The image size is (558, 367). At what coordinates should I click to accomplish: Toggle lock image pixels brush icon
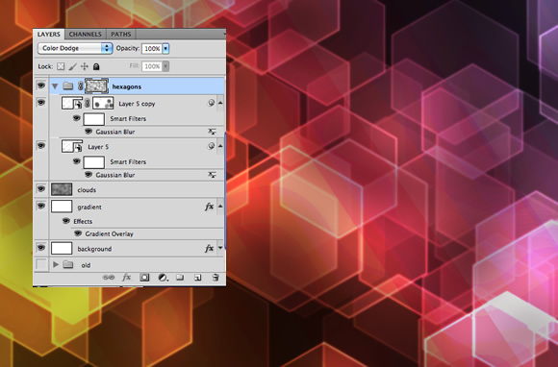point(72,66)
